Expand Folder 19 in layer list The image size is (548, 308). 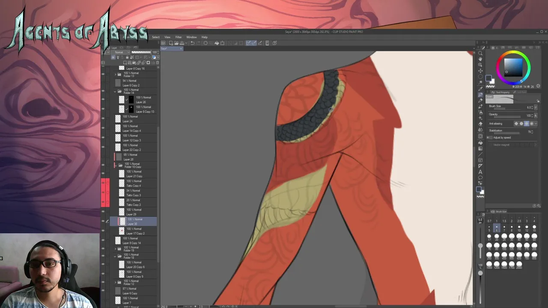pos(115,249)
